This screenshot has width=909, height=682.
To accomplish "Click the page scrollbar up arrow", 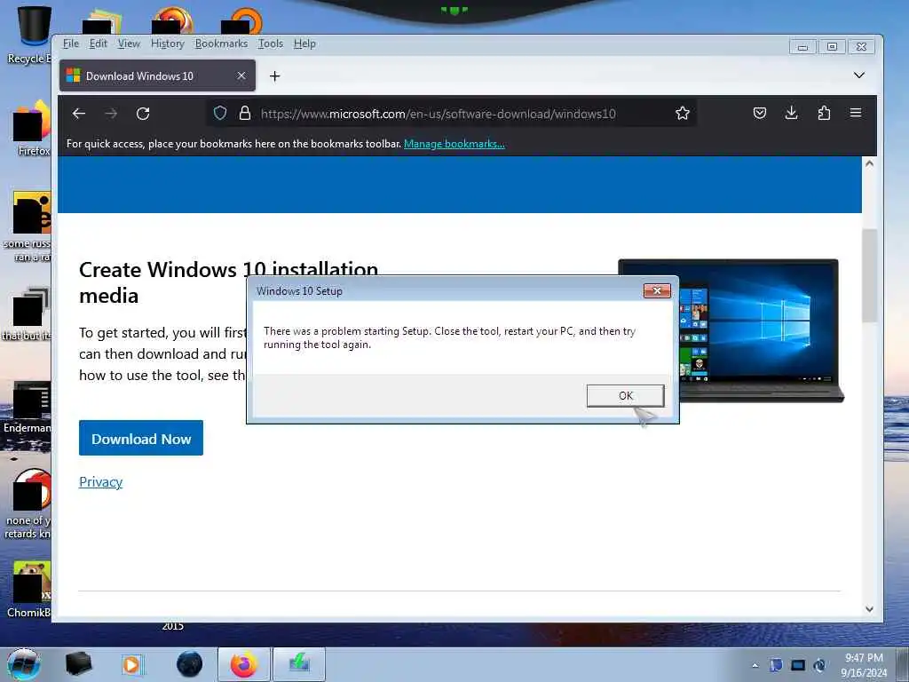I will [x=869, y=164].
